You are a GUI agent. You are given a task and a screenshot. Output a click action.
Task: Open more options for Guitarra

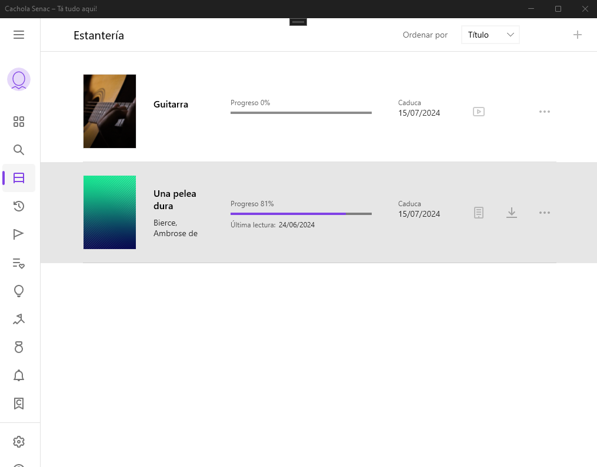(x=545, y=112)
